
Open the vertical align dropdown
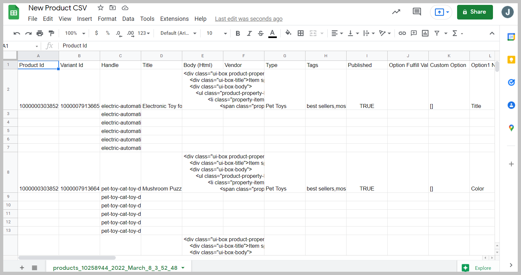click(353, 33)
